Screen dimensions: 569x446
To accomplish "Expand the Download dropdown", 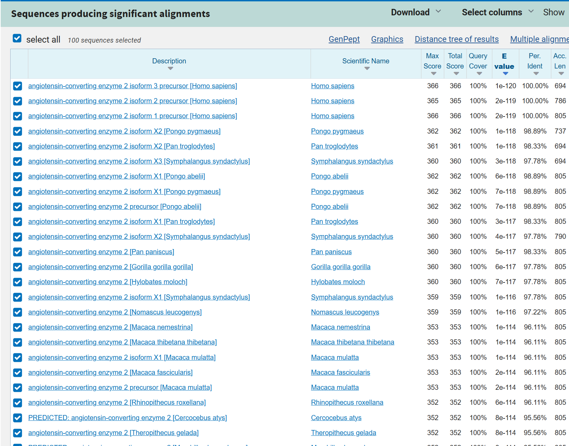I will tap(416, 12).
